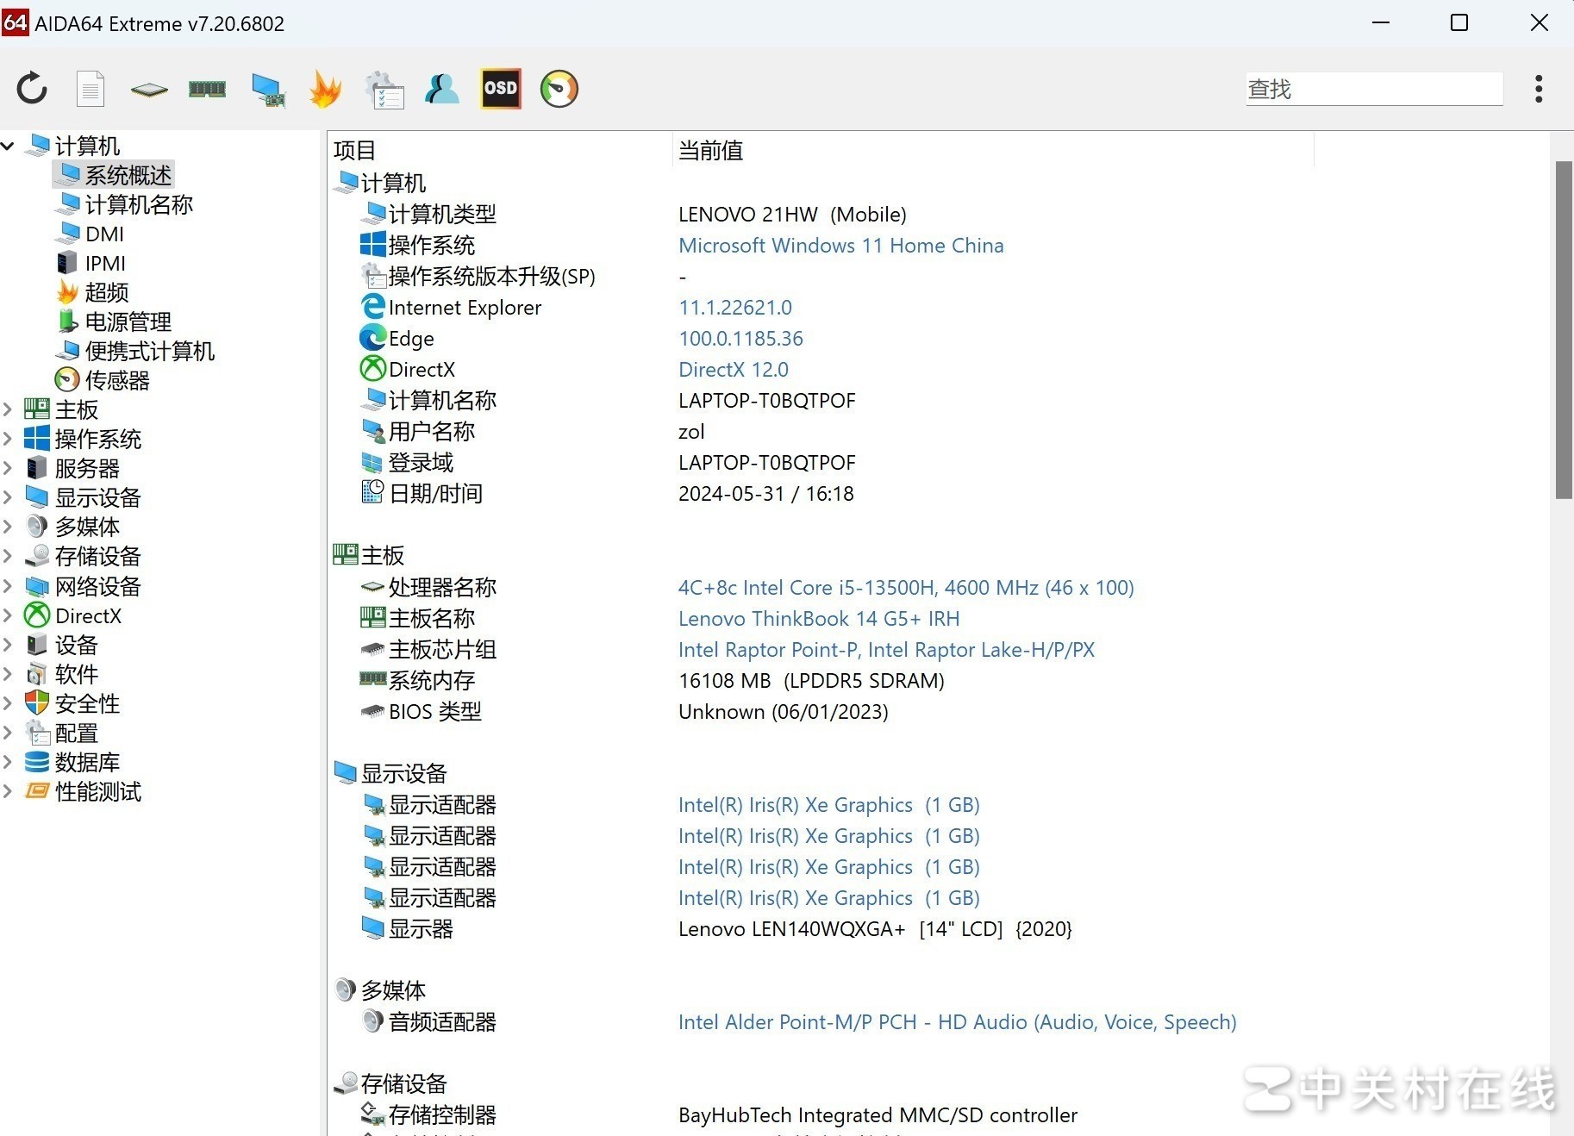
Task: Expand the 性能测试 tree branch
Action: click(9, 792)
